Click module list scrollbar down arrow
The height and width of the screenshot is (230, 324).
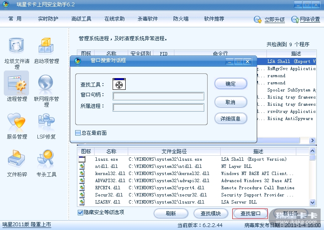[x=312, y=203]
